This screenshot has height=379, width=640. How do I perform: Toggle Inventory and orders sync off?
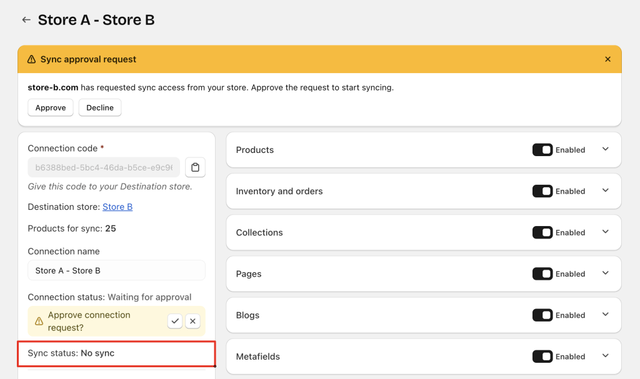point(542,191)
